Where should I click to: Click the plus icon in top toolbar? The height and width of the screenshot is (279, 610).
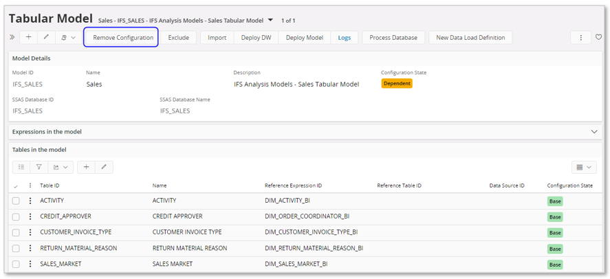point(28,37)
